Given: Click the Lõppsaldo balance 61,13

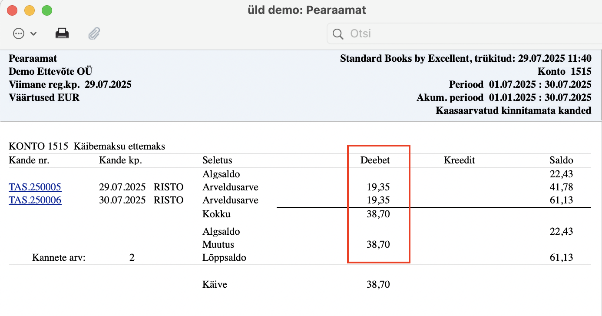Looking at the screenshot, I should 562,258.
